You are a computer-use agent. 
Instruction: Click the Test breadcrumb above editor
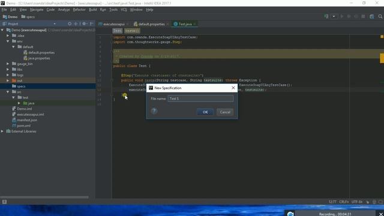(118, 31)
